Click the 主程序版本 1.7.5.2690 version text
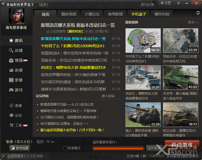The image size is (202, 160). tap(25, 156)
